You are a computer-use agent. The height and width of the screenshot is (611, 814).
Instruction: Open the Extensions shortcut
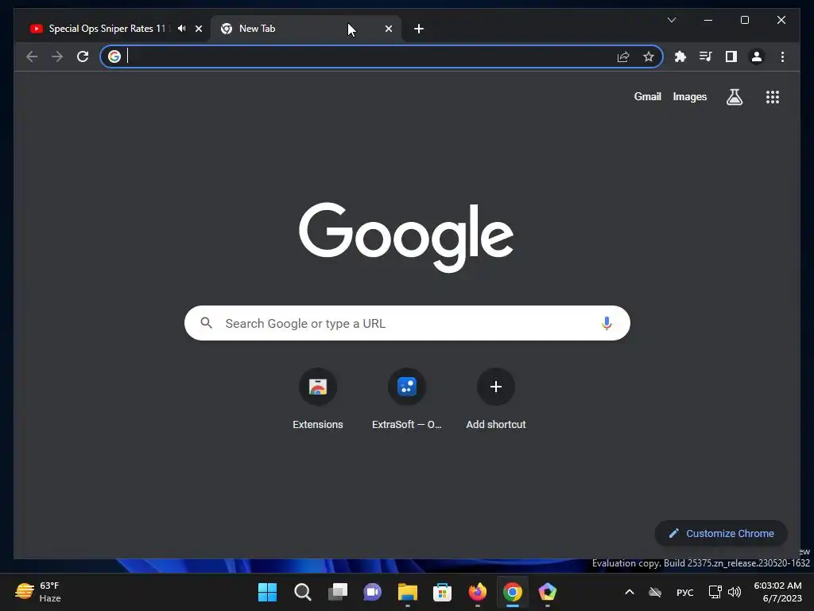318,399
